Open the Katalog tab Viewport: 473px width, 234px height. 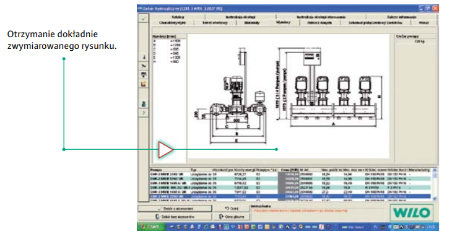177,17
